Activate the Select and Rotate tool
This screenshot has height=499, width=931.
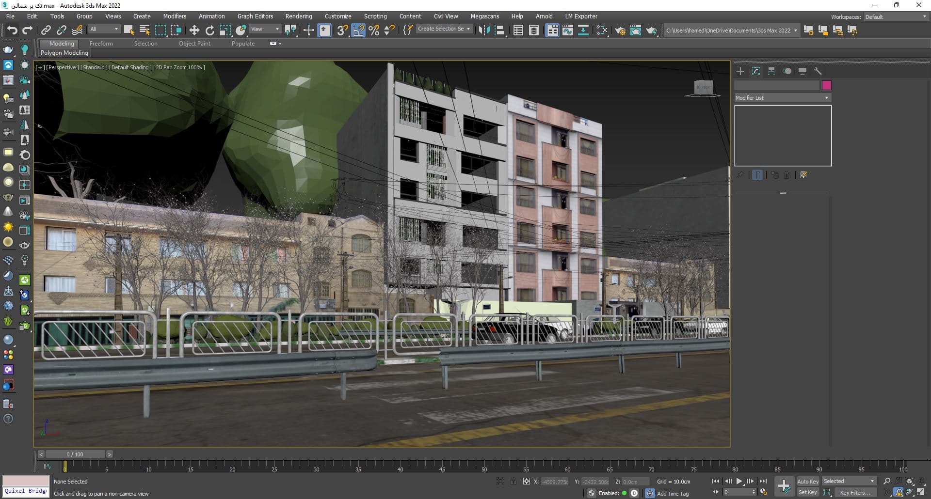[x=210, y=31]
